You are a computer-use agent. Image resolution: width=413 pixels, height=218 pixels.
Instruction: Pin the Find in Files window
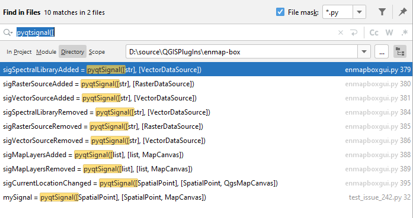[403, 12]
